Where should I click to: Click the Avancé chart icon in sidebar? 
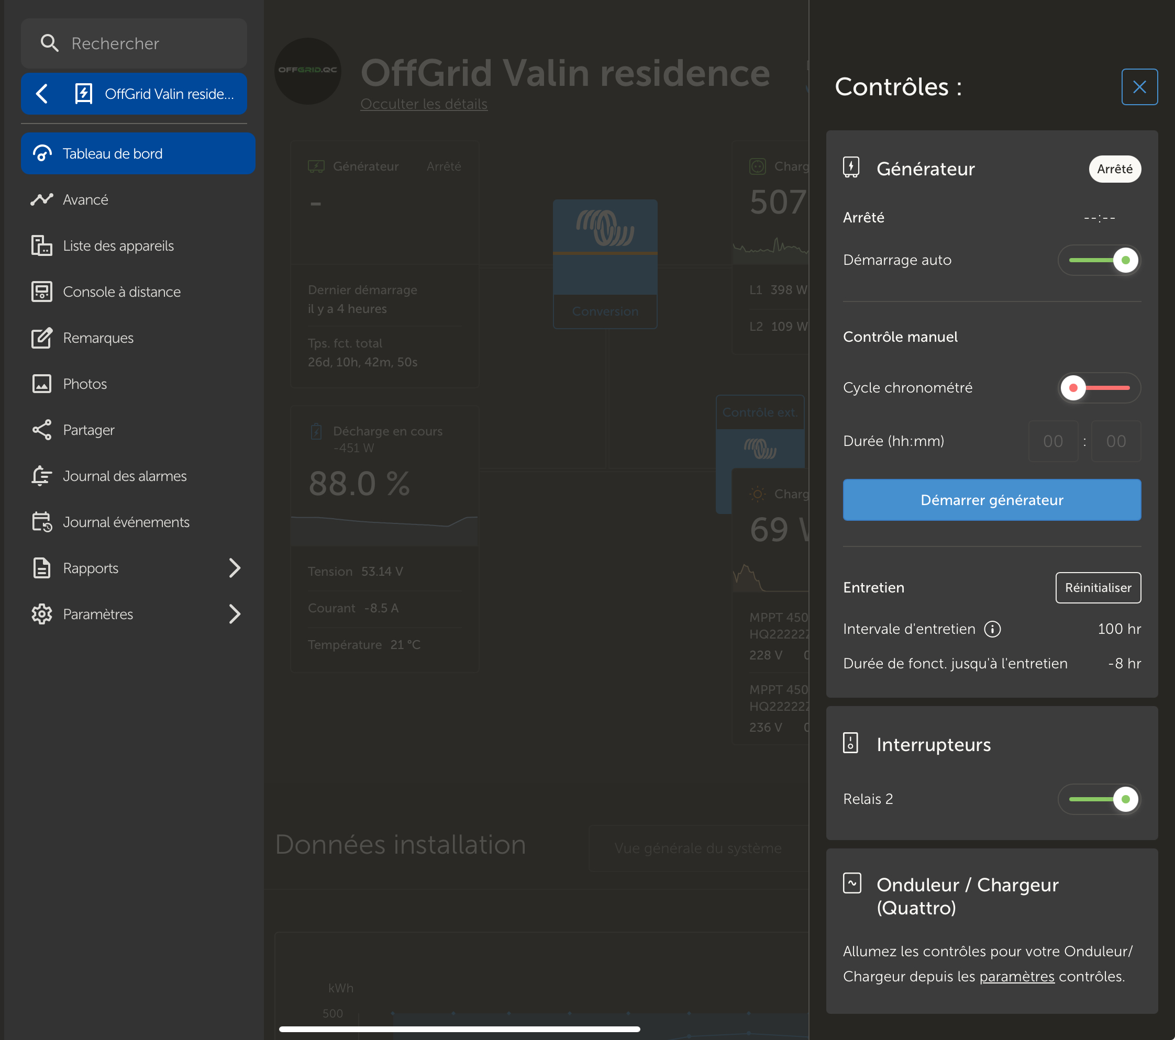[42, 199]
